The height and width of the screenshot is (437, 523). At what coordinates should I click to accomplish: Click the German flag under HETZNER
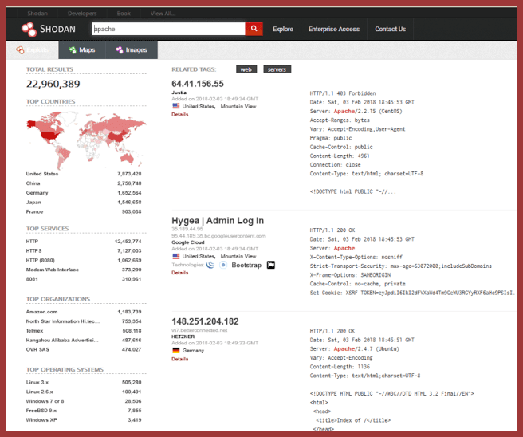click(176, 350)
